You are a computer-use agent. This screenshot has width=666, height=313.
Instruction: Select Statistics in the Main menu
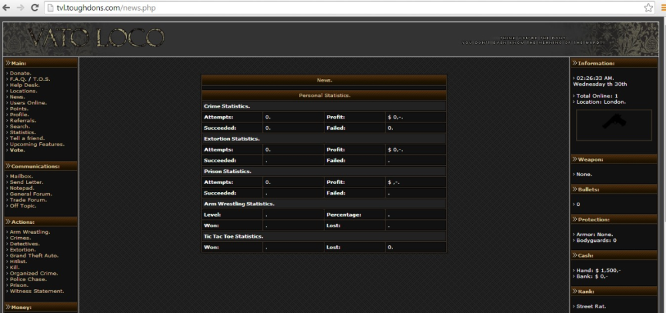point(23,132)
